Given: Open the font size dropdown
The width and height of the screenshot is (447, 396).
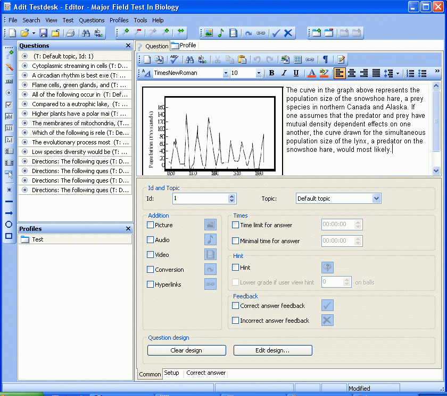Looking at the screenshot, I should 259,73.
